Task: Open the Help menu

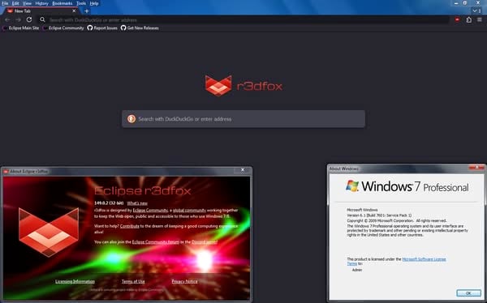Action: (x=94, y=3)
